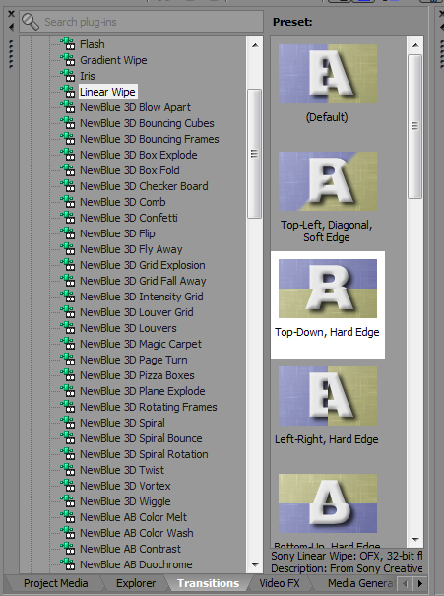
Task: Click up arrow of plug-in list scrollbar
Action: (x=255, y=45)
